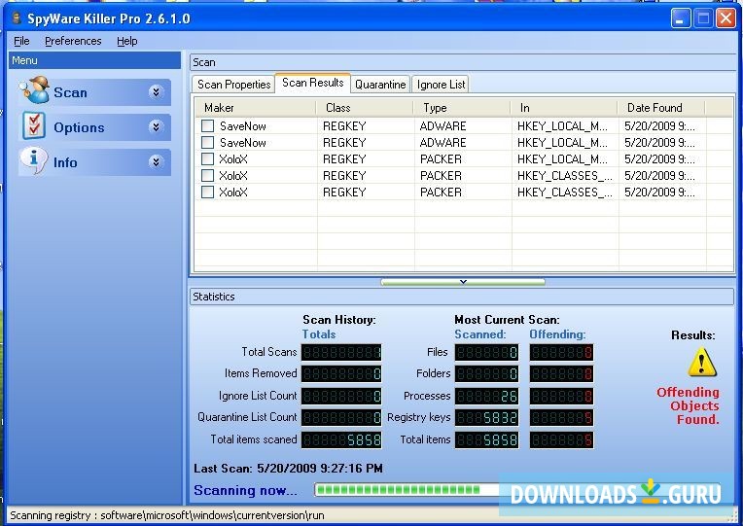This screenshot has height=526, width=743.
Task: Select the Scan Results tab
Action: point(313,83)
